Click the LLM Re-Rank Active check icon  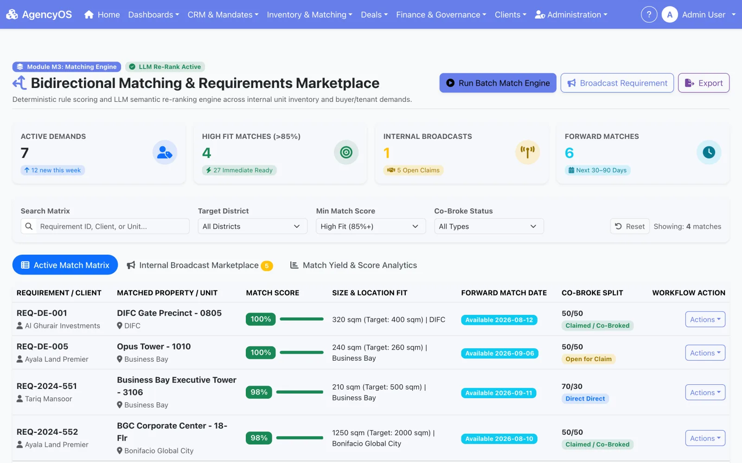pos(132,67)
